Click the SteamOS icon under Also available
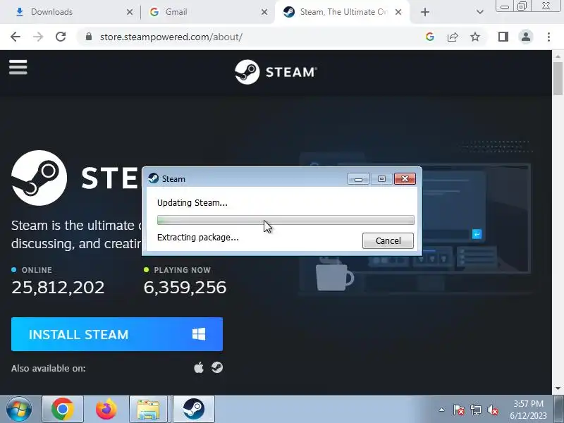 pos(217,367)
